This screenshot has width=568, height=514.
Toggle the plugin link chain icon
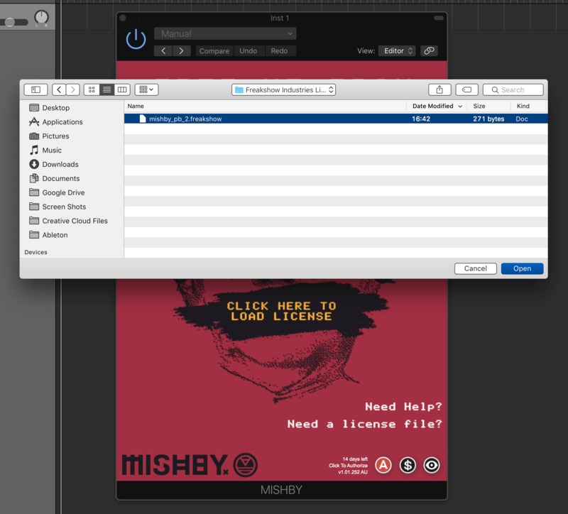click(x=430, y=50)
